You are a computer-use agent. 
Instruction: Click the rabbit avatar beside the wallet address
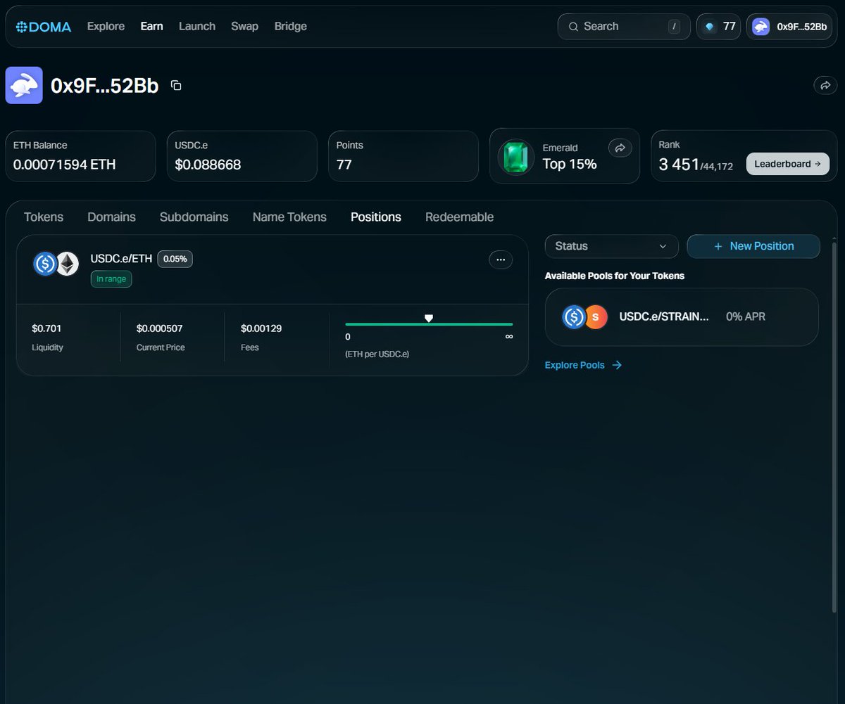[x=24, y=85]
